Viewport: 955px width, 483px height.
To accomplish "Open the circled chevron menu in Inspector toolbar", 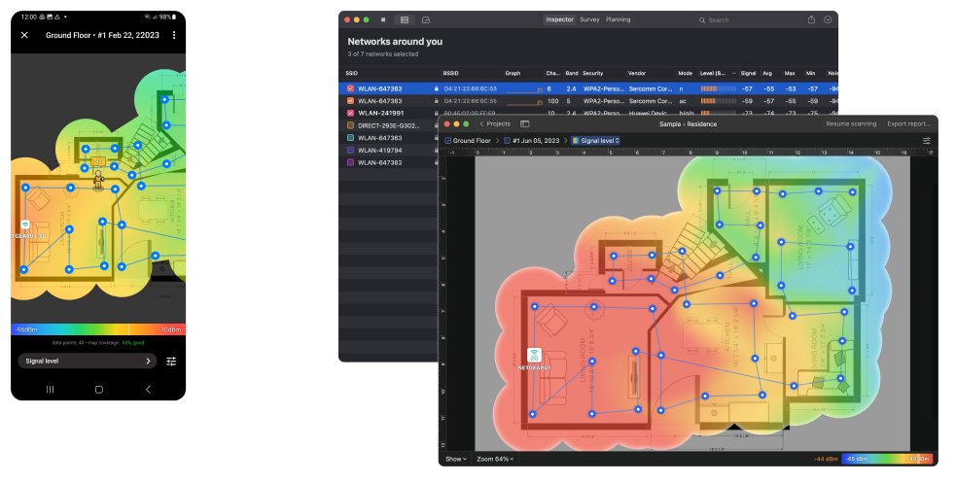I will tap(828, 19).
